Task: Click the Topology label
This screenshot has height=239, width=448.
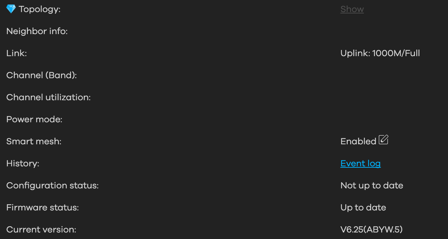Action: (40, 9)
